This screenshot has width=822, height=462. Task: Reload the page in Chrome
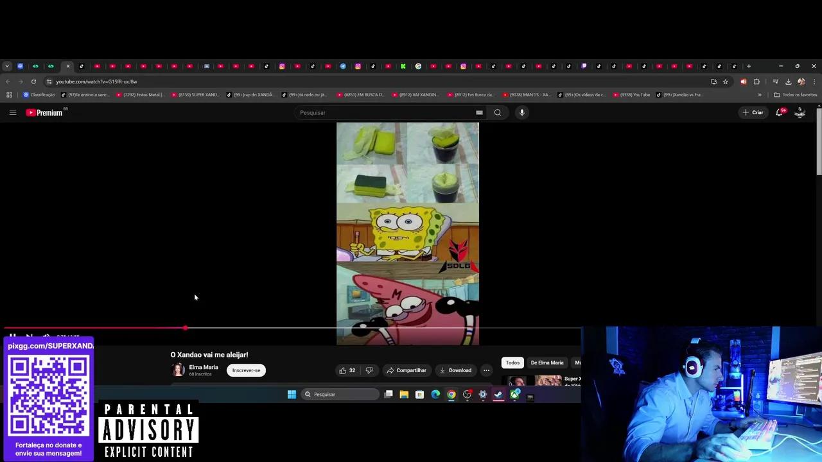pyautogui.click(x=33, y=81)
